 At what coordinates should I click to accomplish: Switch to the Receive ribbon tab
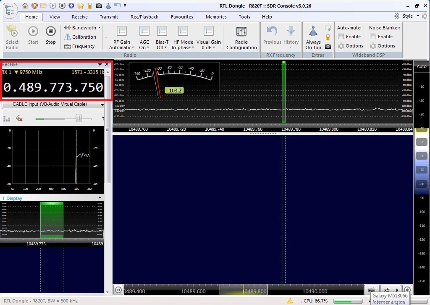click(80, 17)
